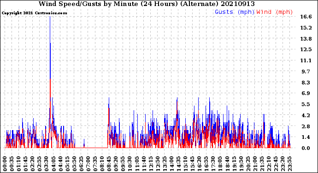This screenshot has height=173, width=318.
Task: Click the 02:20 time label
Action: (x=33, y=164)
